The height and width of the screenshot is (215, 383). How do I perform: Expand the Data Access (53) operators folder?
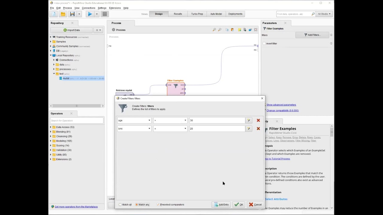(51, 127)
